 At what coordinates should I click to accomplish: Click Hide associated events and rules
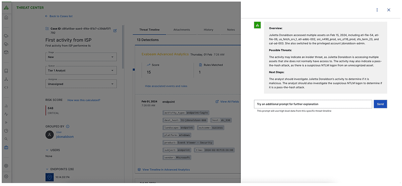coord(166,86)
